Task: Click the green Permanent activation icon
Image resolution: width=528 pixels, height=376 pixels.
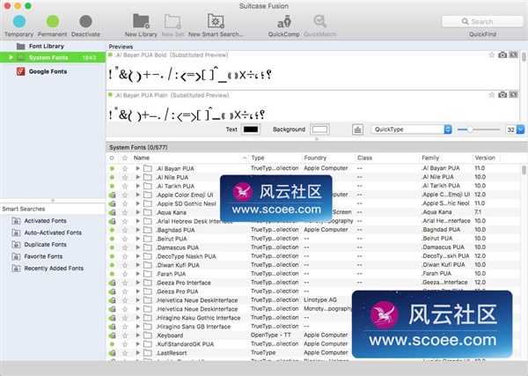Action: tap(53, 21)
